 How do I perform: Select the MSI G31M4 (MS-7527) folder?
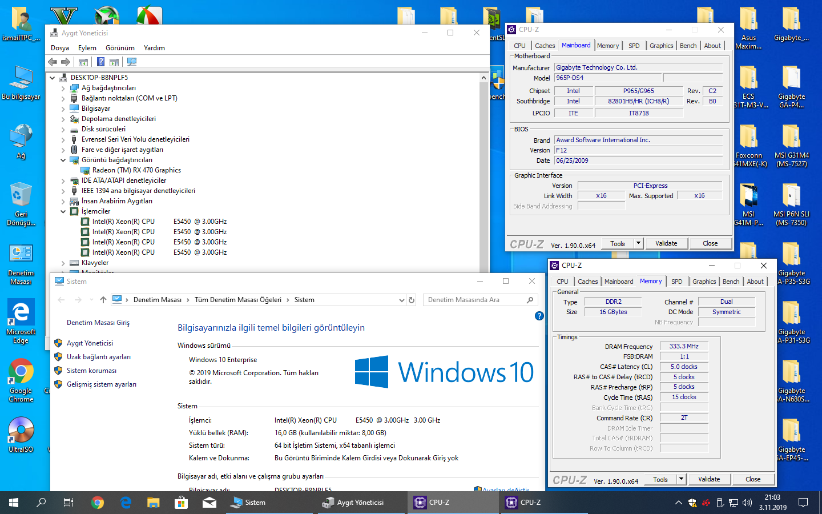[791, 145]
